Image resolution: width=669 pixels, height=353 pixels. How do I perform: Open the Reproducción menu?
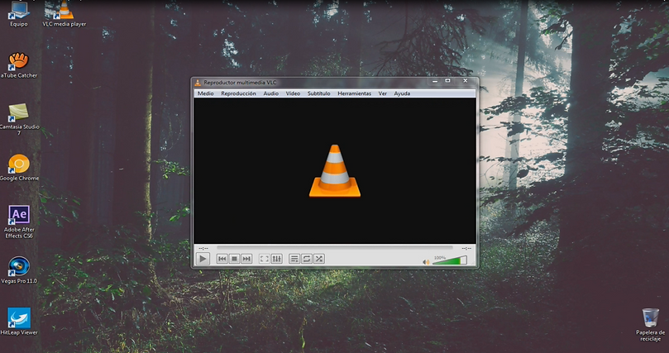(238, 93)
